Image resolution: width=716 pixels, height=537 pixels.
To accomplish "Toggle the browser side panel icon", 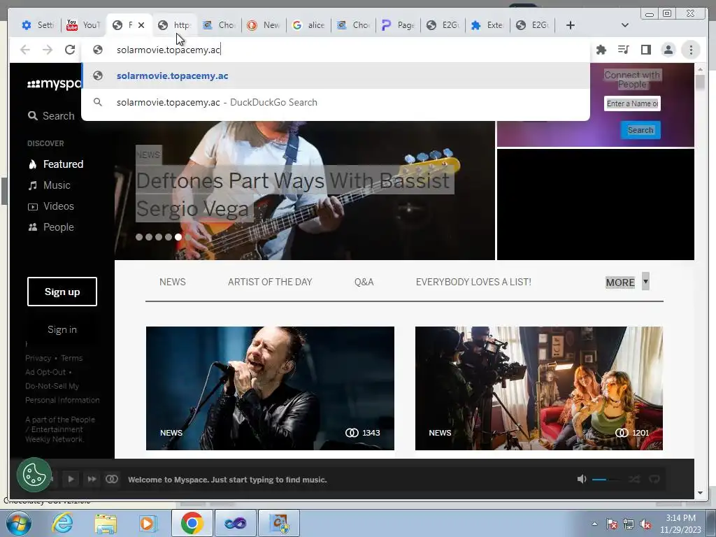I will coord(645,50).
